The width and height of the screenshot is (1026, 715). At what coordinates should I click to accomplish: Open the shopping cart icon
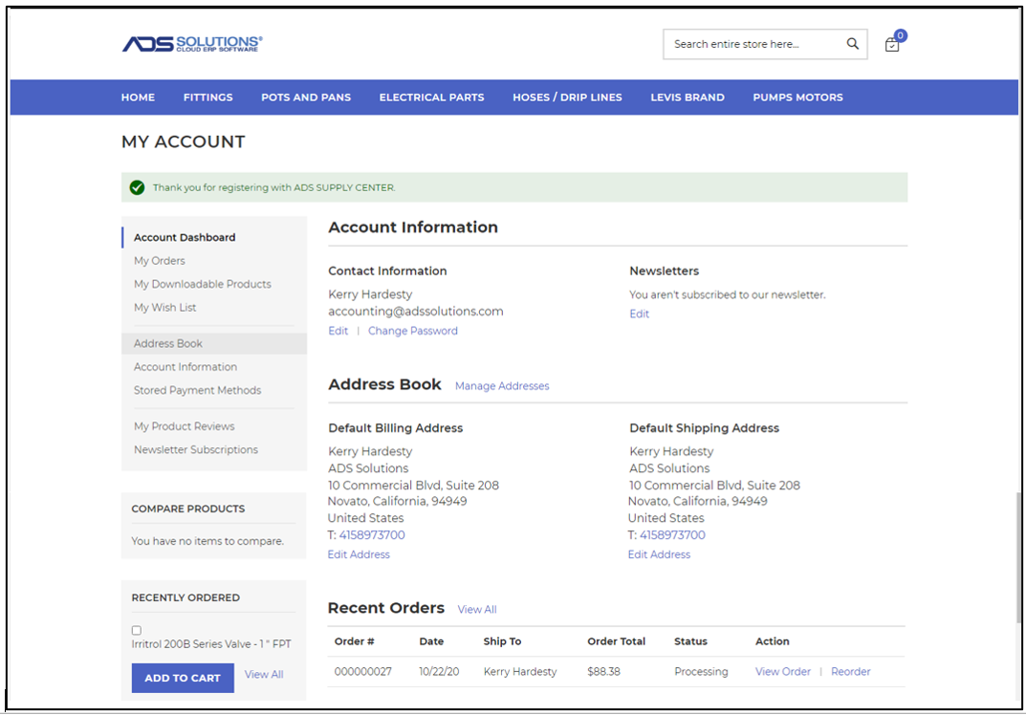click(x=892, y=44)
